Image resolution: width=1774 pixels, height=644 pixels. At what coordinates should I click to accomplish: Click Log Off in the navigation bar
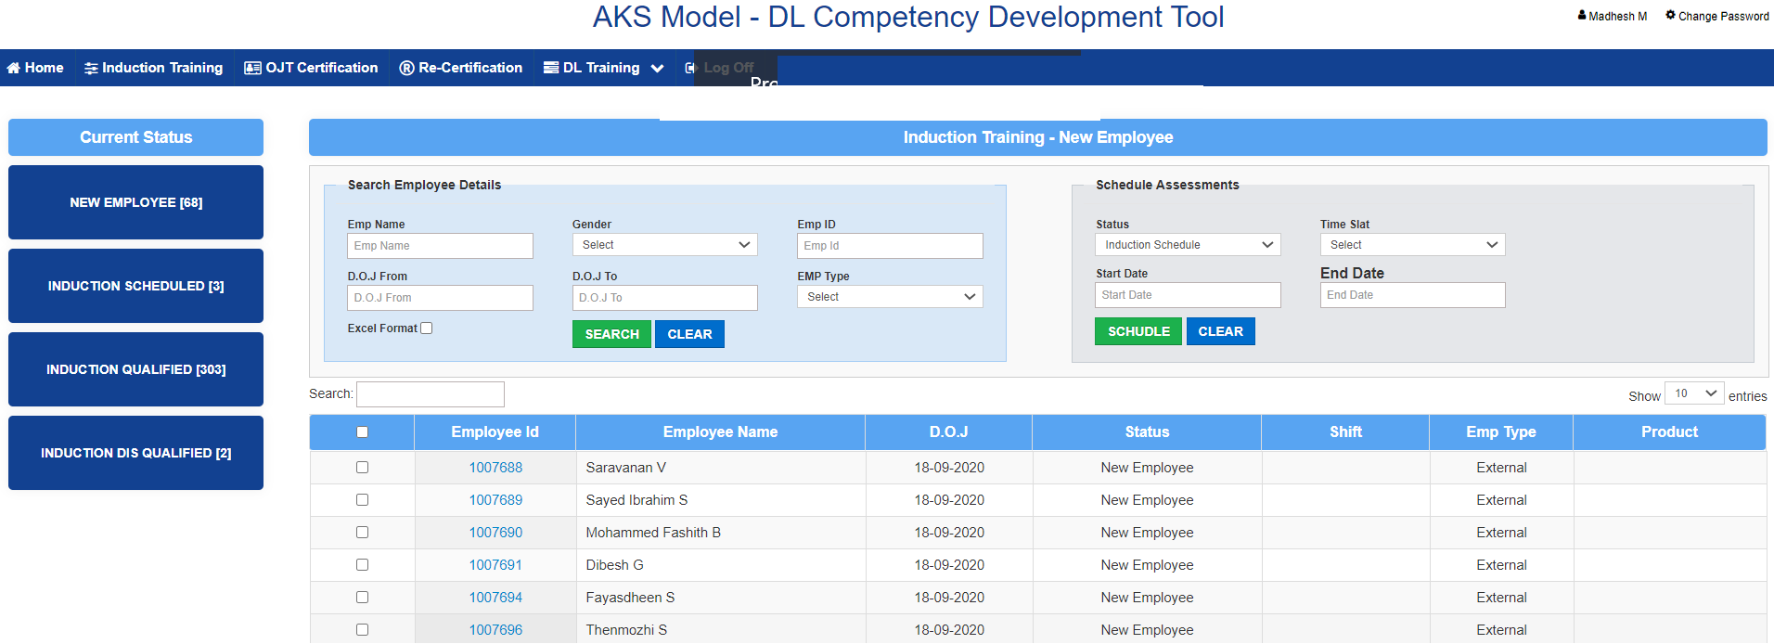tap(719, 68)
